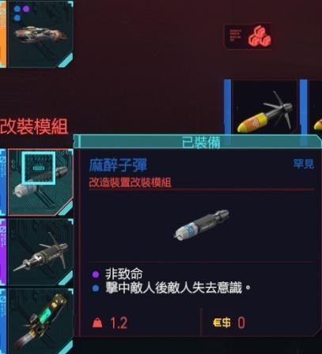Select the tranquilizer round mod slot

click(x=40, y=183)
